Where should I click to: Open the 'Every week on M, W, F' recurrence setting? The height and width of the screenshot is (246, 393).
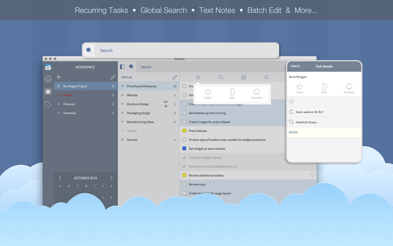(309, 112)
